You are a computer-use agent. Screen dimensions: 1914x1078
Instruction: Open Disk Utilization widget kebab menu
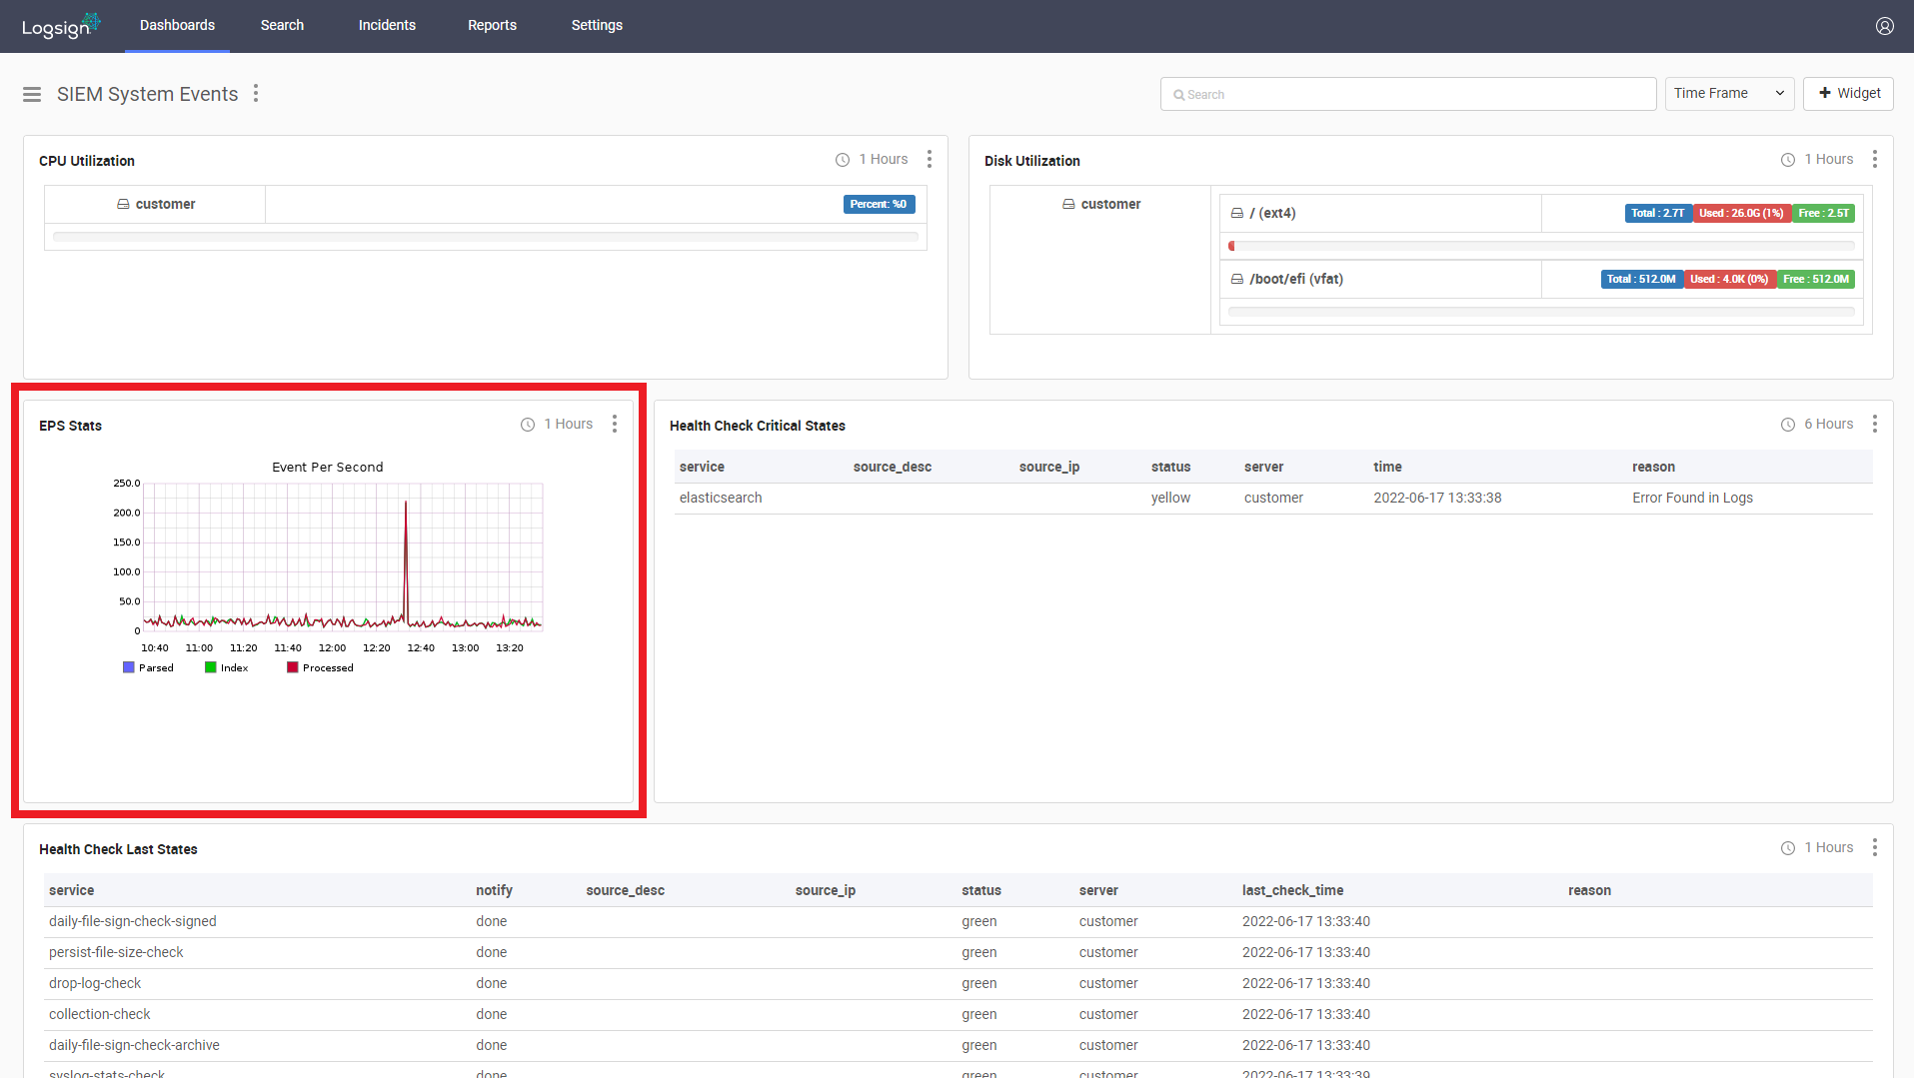pyautogui.click(x=1874, y=159)
